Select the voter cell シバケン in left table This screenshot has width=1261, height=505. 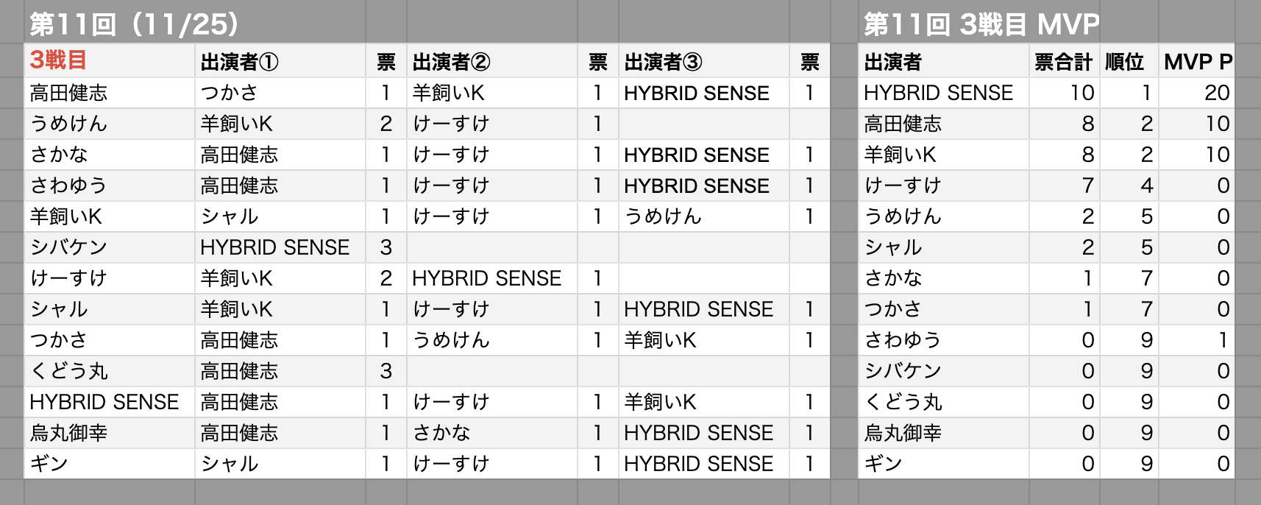pos(68,247)
